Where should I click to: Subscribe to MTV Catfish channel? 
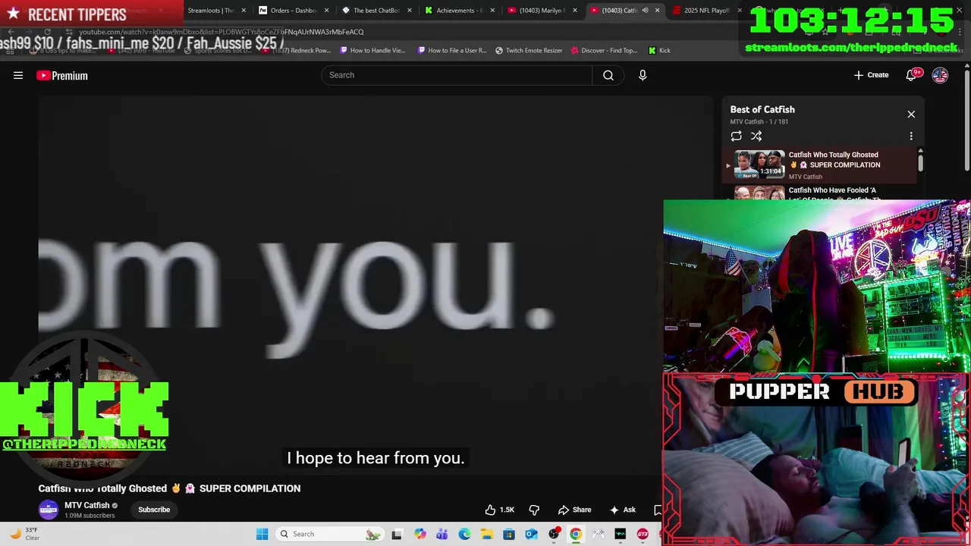154,510
